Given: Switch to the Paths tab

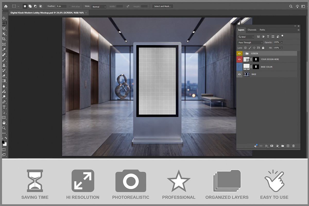Looking at the screenshot, I should (262, 30).
